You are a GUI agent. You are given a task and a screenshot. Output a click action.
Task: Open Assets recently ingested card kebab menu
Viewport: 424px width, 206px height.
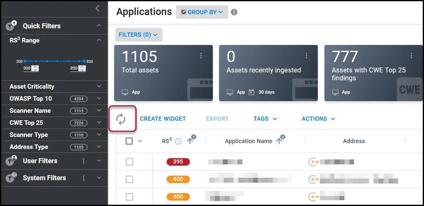[306, 56]
